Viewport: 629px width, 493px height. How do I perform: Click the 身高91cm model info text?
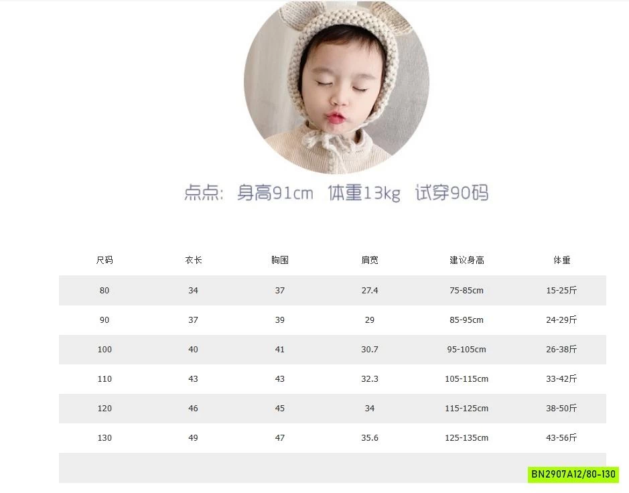pyautogui.click(x=275, y=193)
